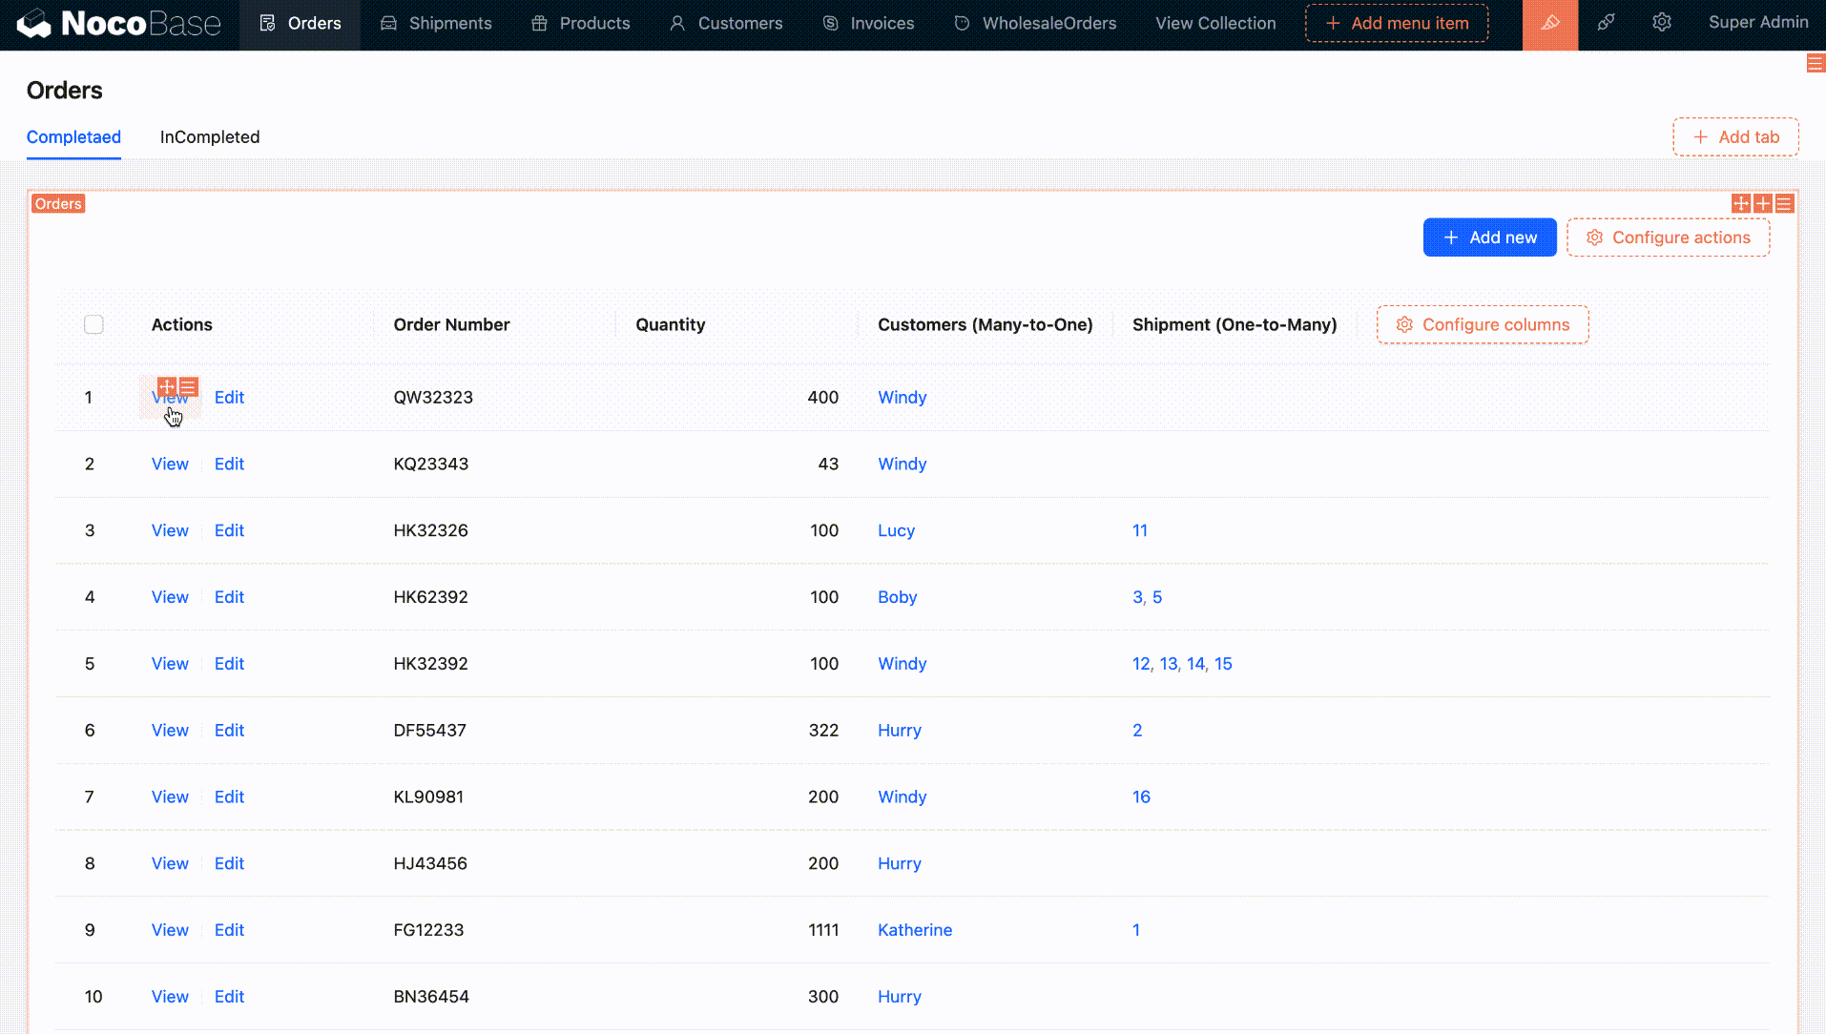
Task: Open the View action's settings menu icon
Action: pyautogui.click(x=189, y=386)
